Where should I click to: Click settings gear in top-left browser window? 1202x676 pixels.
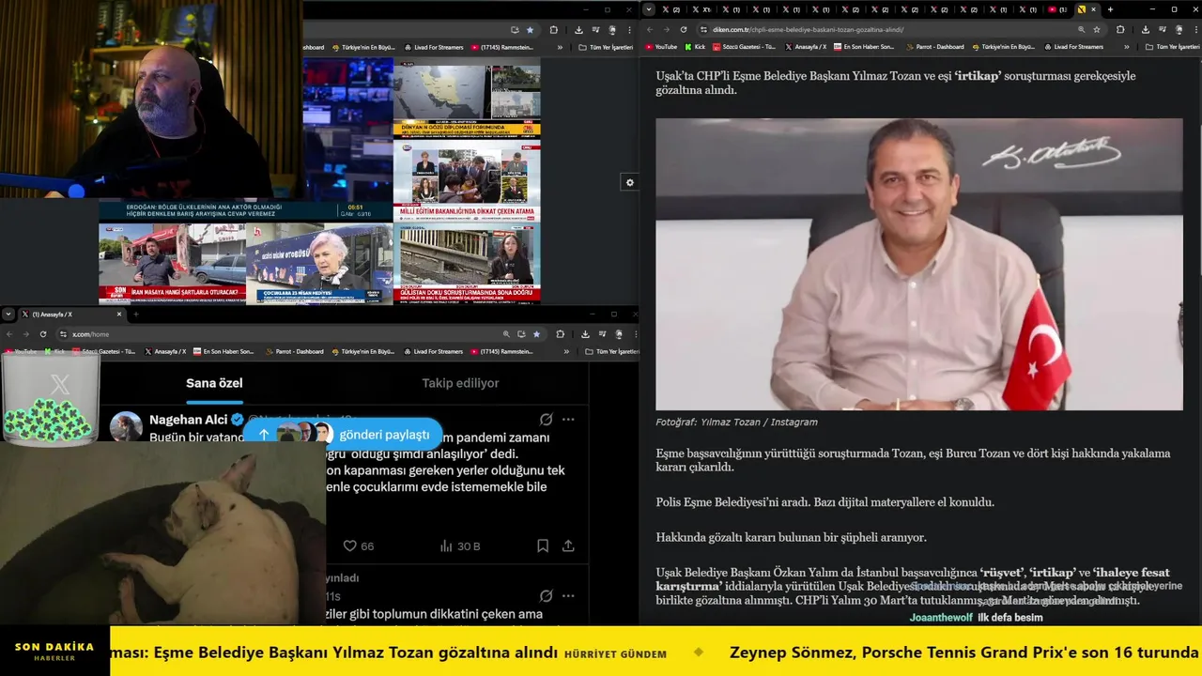point(630,182)
